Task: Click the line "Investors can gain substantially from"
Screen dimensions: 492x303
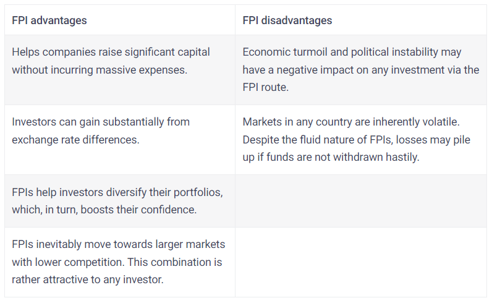Action: point(101,121)
